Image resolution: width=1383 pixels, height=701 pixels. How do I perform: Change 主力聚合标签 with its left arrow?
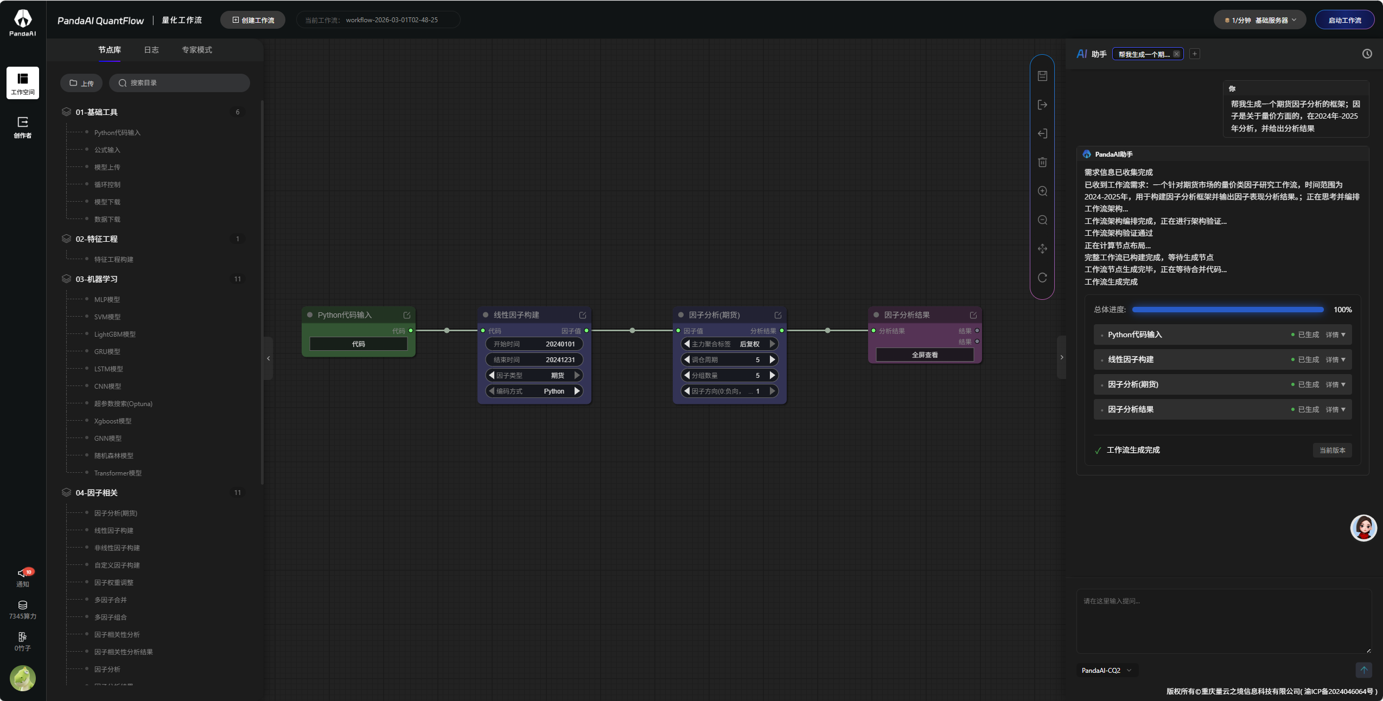click(x=687, y=344)
